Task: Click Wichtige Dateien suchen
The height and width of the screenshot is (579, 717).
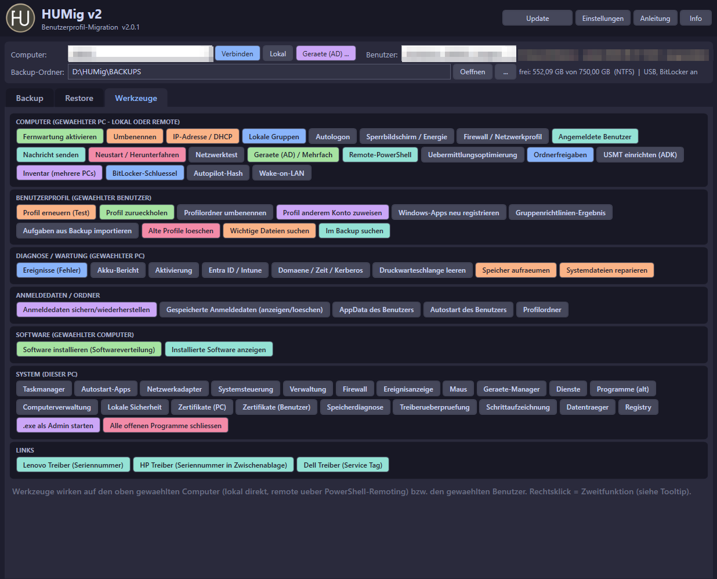Action: pyautogui.click(x=270, y=231)
